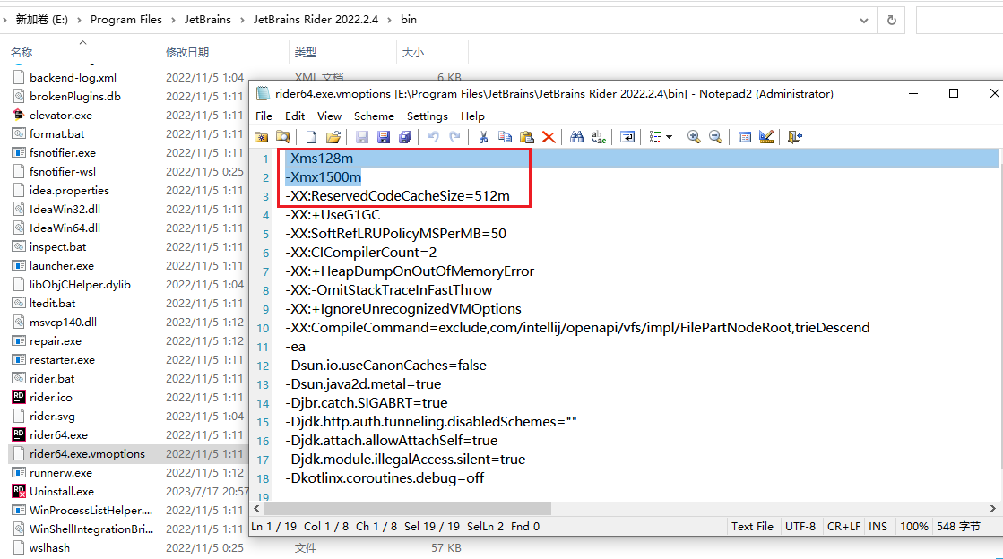The width and height of the screenshot is (1003, 559).
Task: Click the Open file folder icon
Action: (333, 137)
